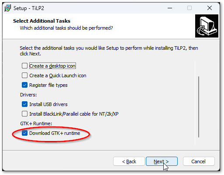
Task: Cancel the TiLP2 setup
Action: (x=199, y=161)
